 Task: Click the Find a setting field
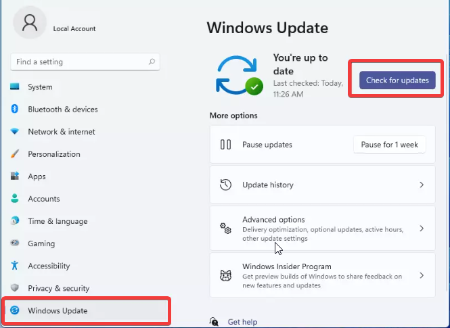click(85, 62)
